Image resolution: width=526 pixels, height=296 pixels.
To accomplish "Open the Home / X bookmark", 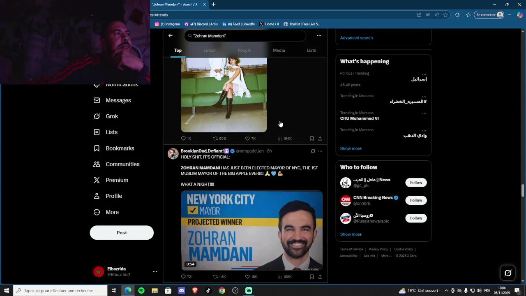I will click(269, 24).
